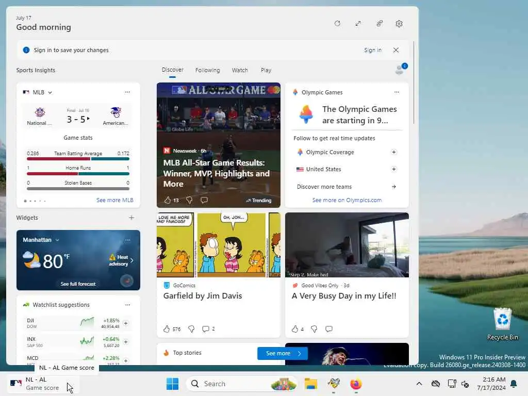This screenshot has width=528, height=396.
Task: Open weather widget more options
Action: coord(128,240)
